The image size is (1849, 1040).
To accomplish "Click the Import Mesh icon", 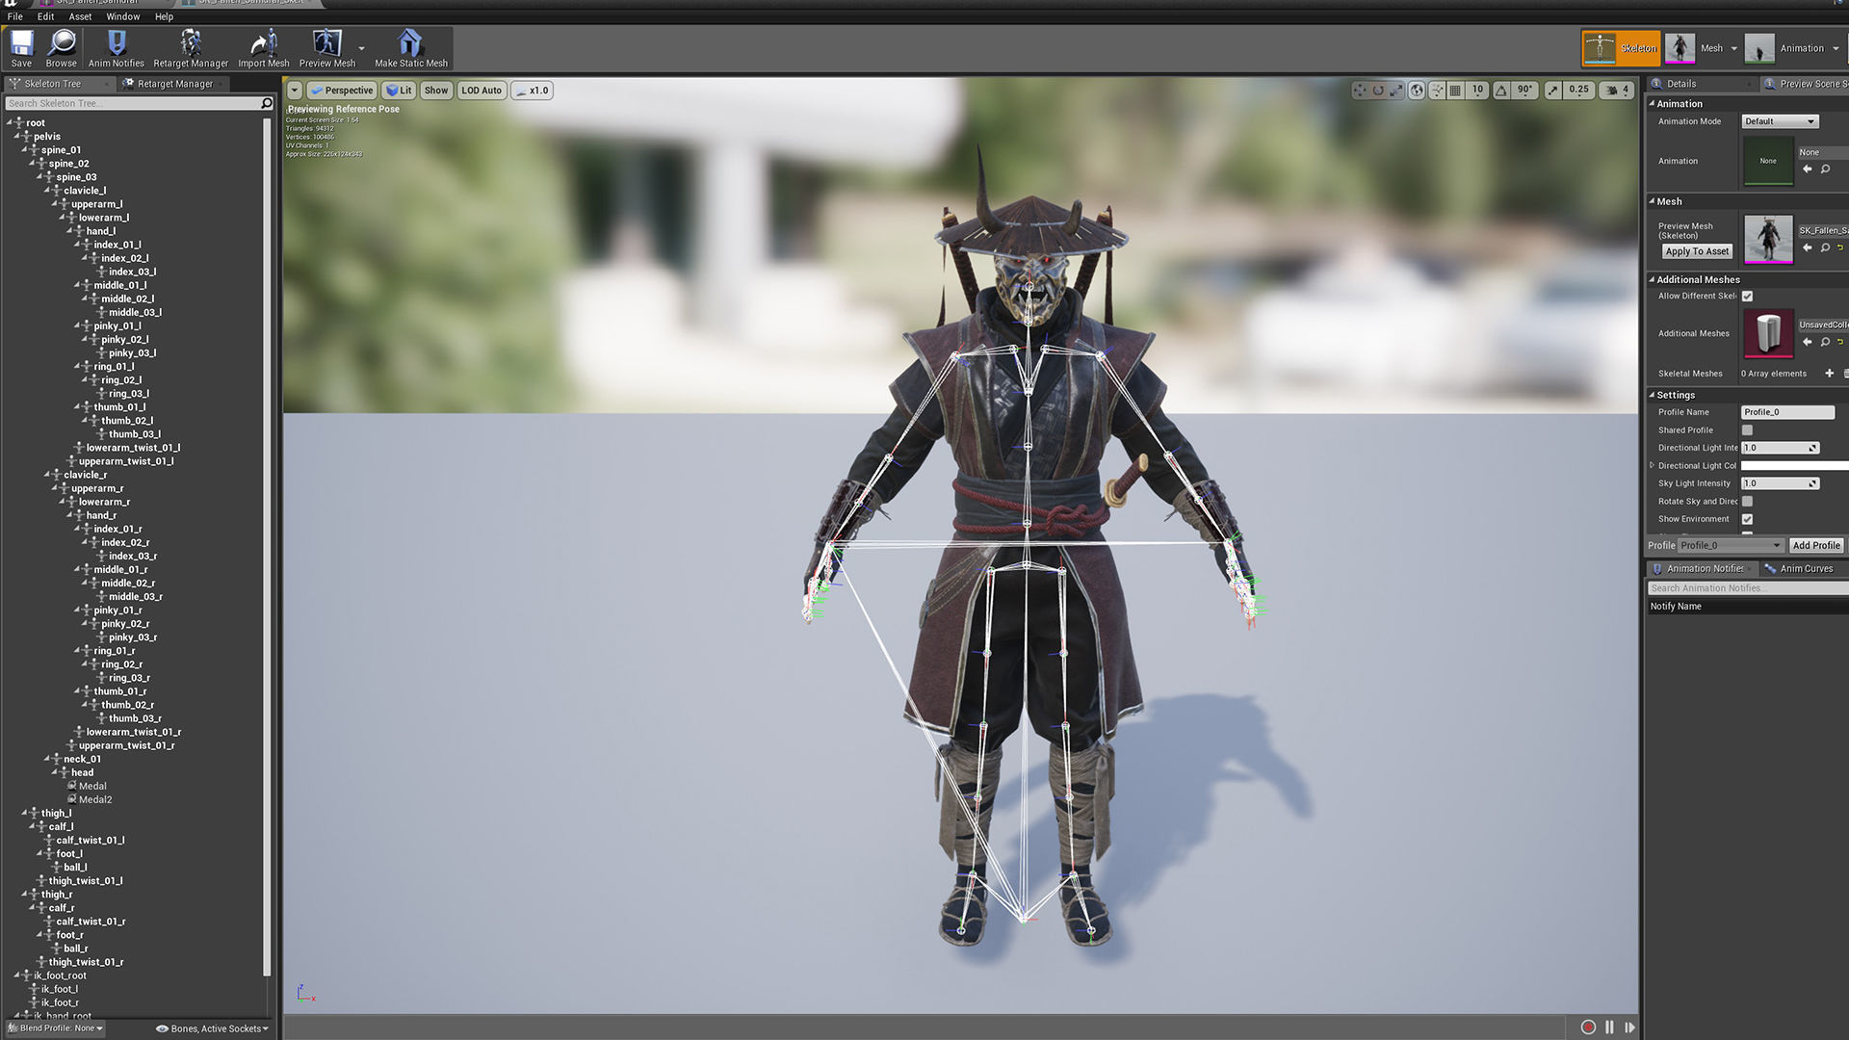I will pos(263,48).
